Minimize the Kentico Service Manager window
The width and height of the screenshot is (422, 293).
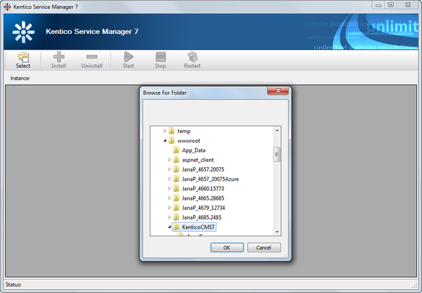click(x=379, y=5)
